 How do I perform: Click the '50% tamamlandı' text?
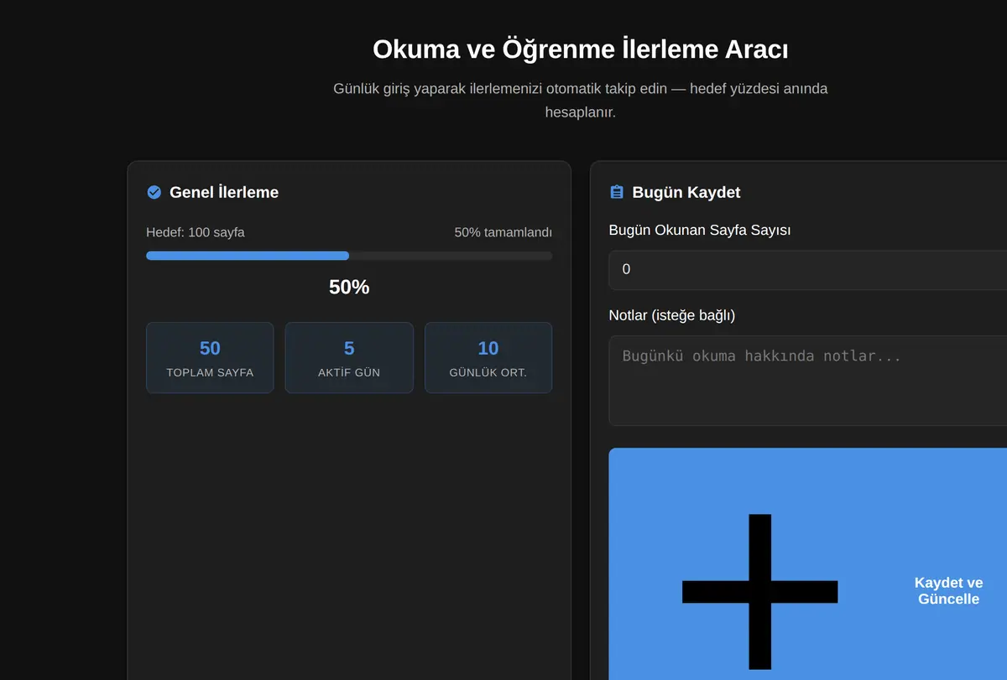coord(503,232)
